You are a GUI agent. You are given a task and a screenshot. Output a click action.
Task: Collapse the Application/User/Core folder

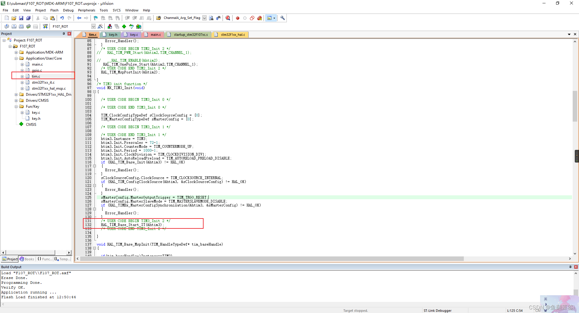(x=16, y=58)
